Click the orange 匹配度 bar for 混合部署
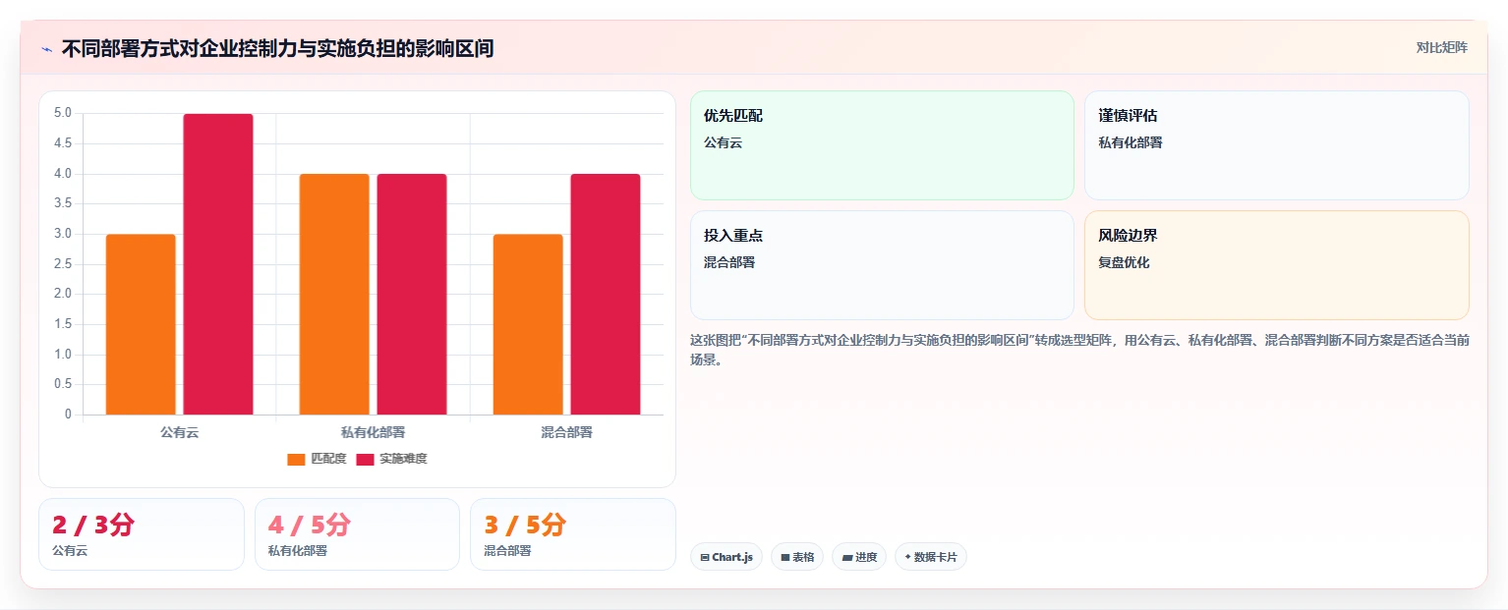Screen dimensions: 1508x610 click(528, 324)
